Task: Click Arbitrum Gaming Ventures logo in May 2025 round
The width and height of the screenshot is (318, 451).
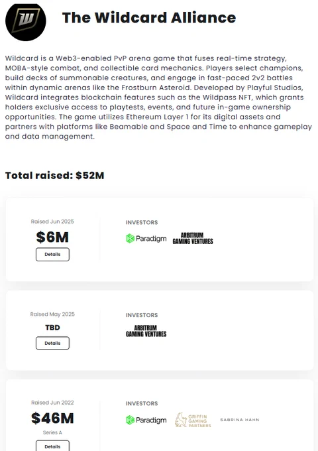Action: click(x=146, y=331)
